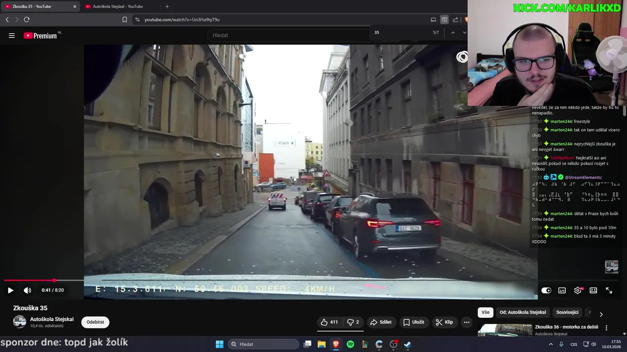Click the Windows taskbar Hledat search
Viewport: 627px width, 352px height.
coord(264,344)
